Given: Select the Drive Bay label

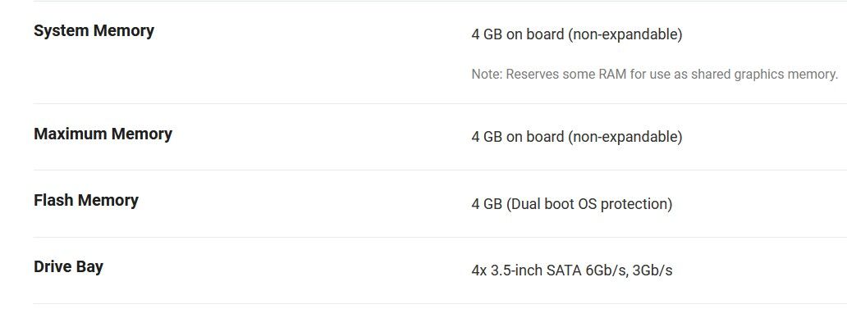Looking at the screenshot, I should click(69, 267).
